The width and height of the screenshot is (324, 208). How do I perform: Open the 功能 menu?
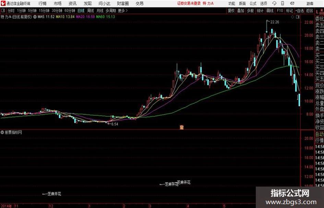tap(232, 3)
